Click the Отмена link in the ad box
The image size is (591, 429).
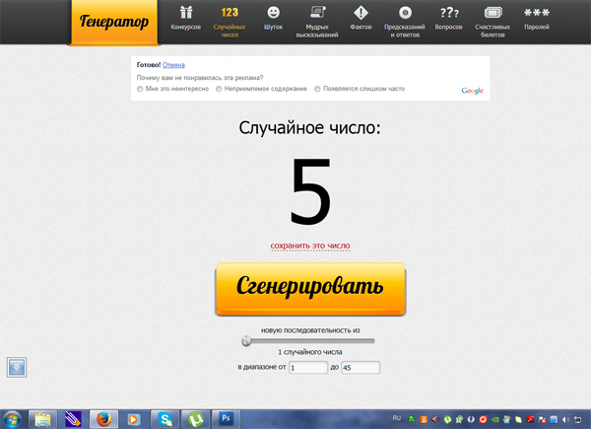pyautogui.click(x=173, y=65)
